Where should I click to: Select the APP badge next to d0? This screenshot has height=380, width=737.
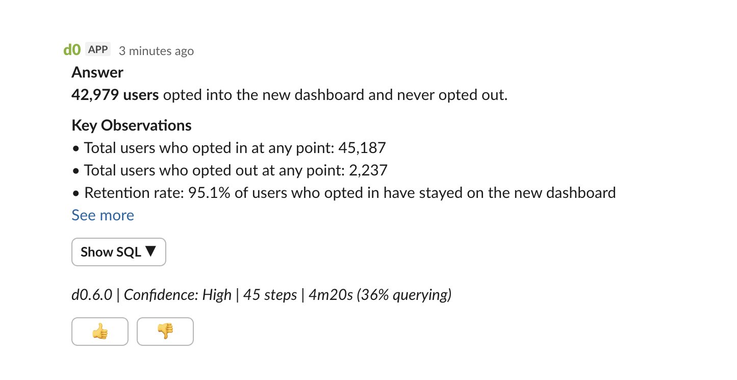coord(96,49)
